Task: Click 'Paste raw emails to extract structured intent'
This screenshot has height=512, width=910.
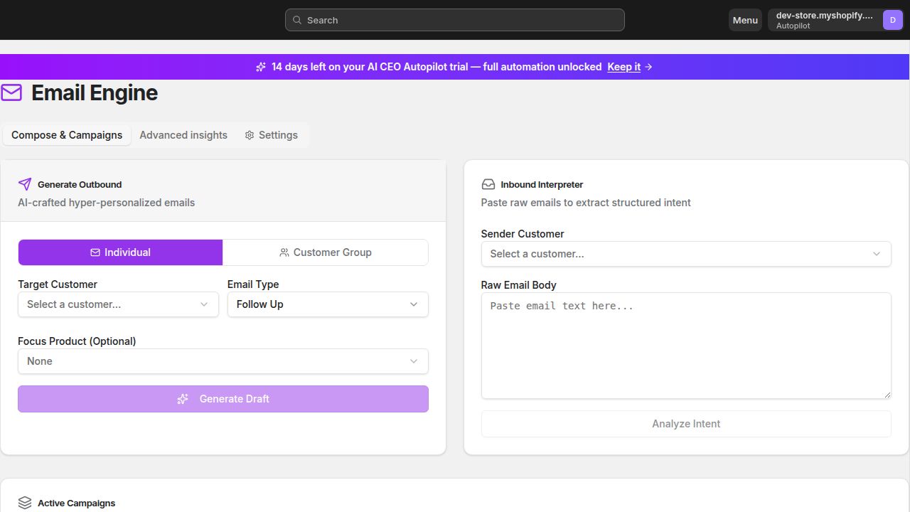Action: [x=586, y=203]
